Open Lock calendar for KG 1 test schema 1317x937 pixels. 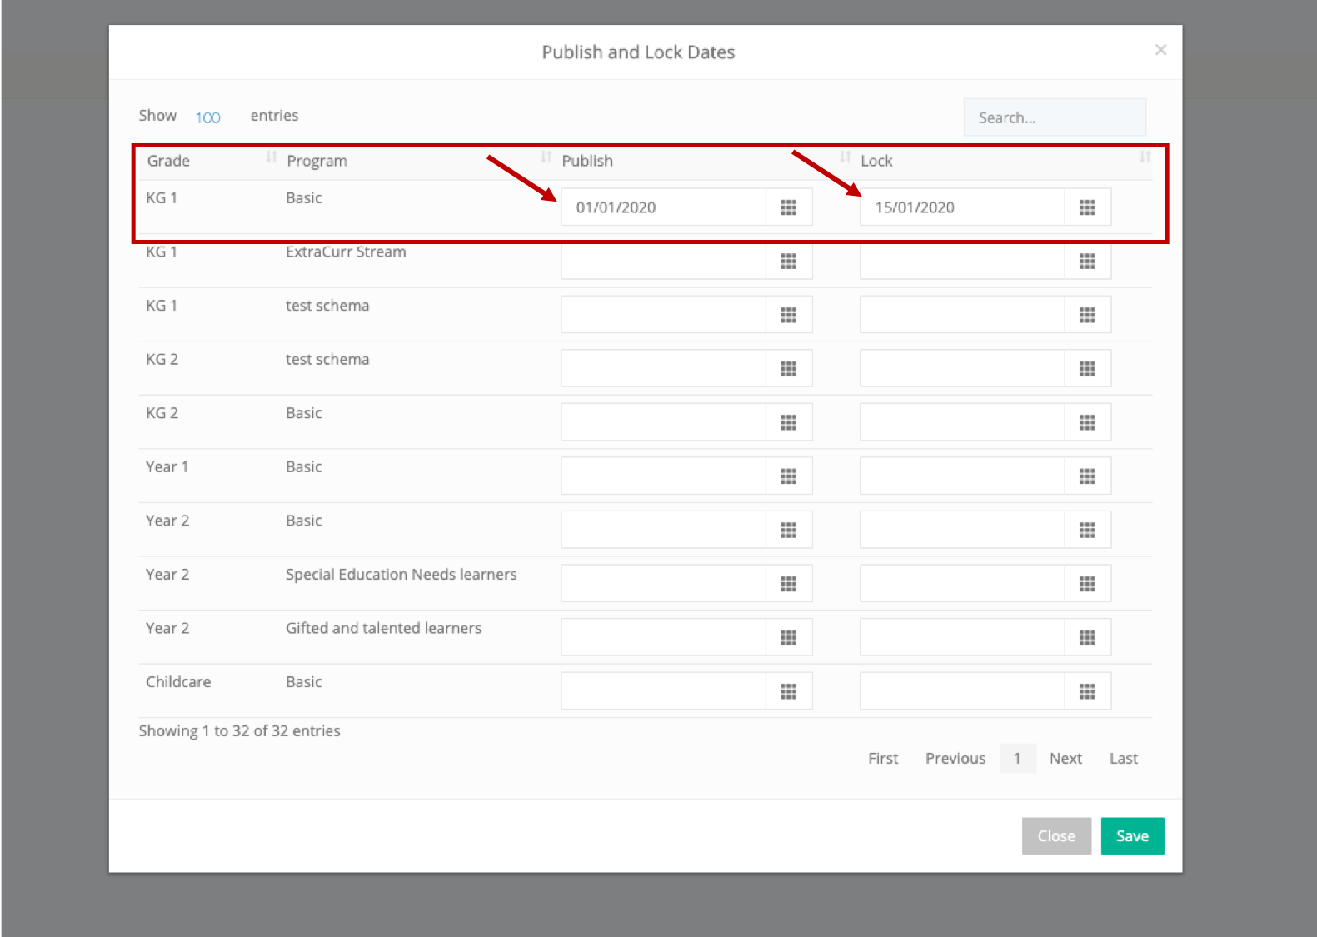pyautogui.click(x=1087, y=315)
